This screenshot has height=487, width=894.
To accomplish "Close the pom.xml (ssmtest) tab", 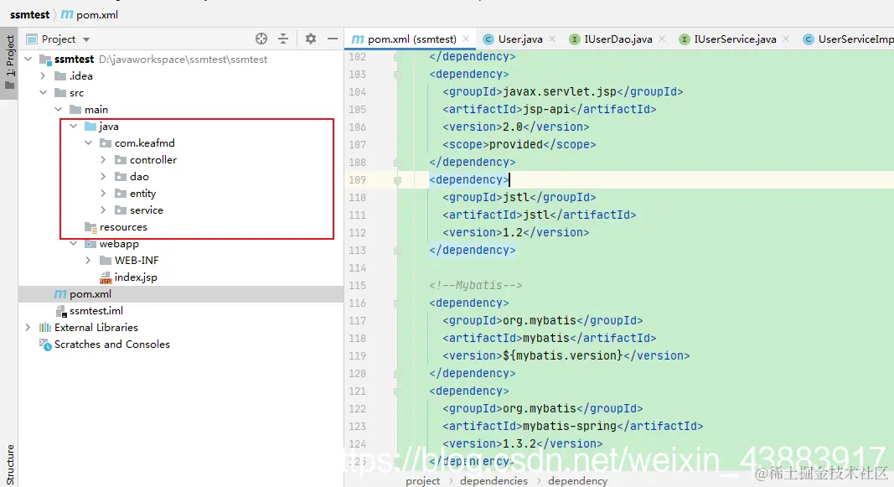I will point(467,39).
